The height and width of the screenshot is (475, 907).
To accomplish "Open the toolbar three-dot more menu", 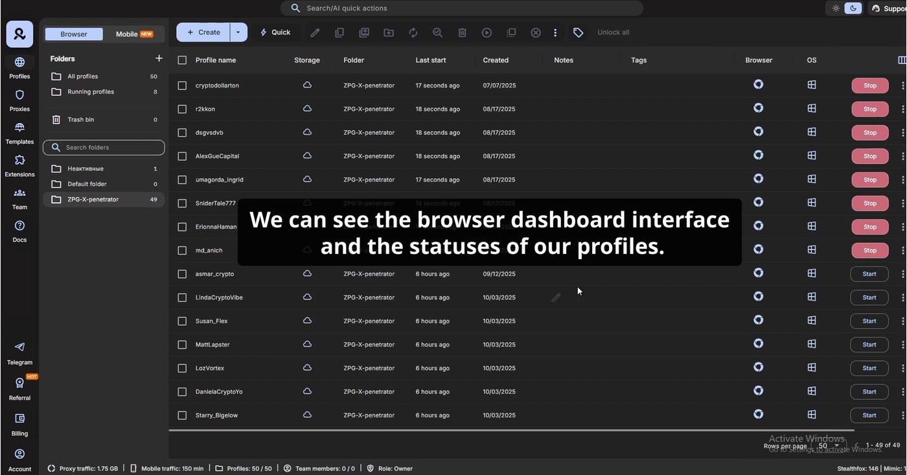I will (555, 32).
